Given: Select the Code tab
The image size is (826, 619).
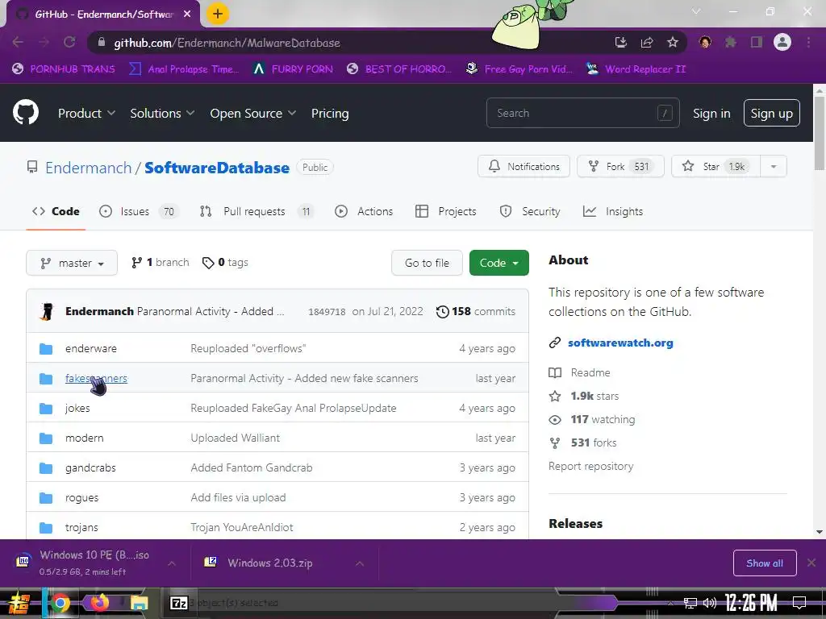Looking at the screenshot, I should click(56, 211).
